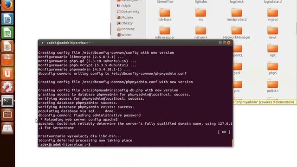The width and height of the screenshot is (297, 167).
Task: Click "creating database phpmyadmin: success." line
Action: [x=77, y=103]
